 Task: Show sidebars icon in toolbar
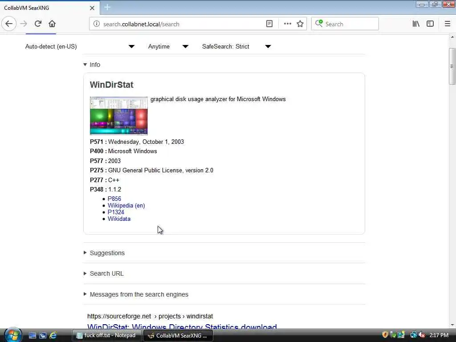[x=430, y=24]
